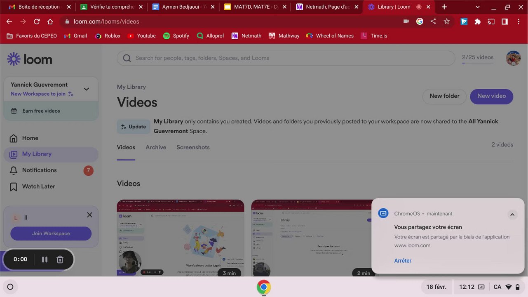The image size is (528, 297).
Task: Open the ChromeOS launcher circle
Action: (x=10, y=287)
